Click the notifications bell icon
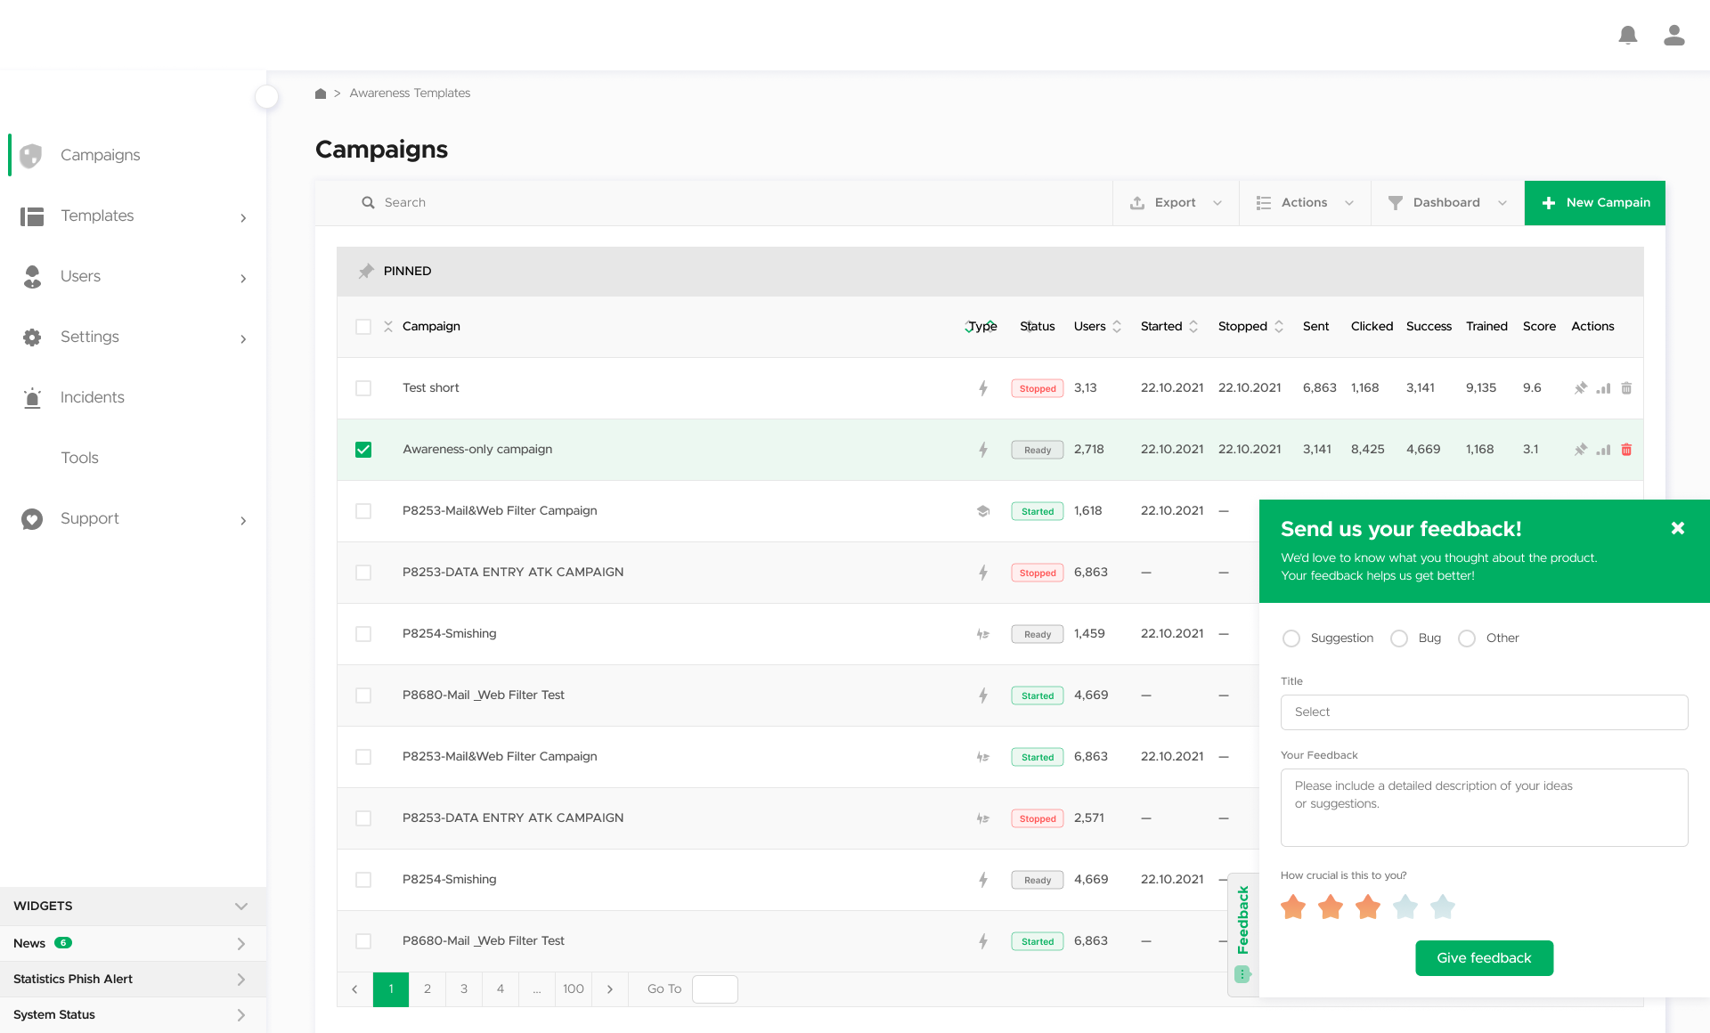This screenshot has height=1033, width=1710. click(1627, 36)
